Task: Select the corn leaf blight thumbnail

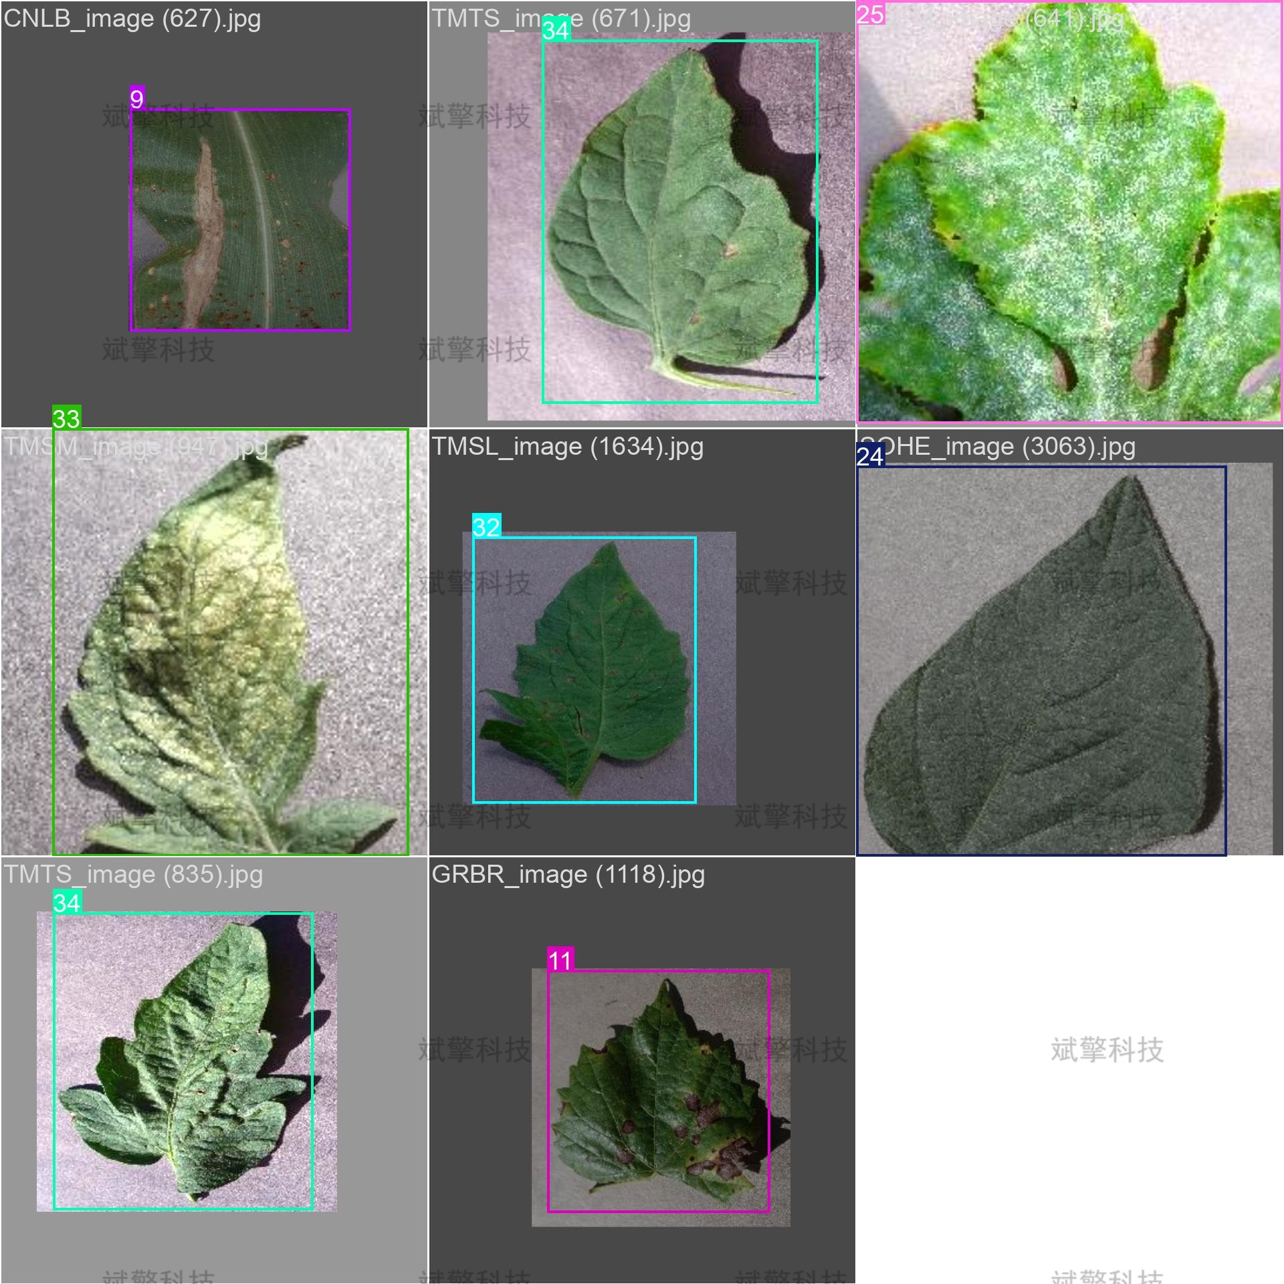Action: click(240, 221)
